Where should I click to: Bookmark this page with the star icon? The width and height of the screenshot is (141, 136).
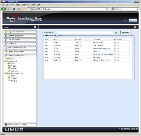107,9
